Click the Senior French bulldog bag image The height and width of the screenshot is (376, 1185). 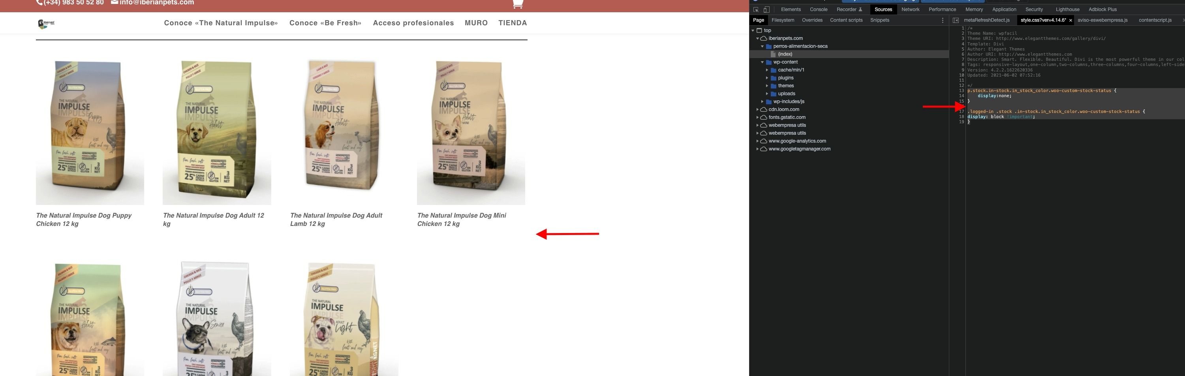[217, 318]
